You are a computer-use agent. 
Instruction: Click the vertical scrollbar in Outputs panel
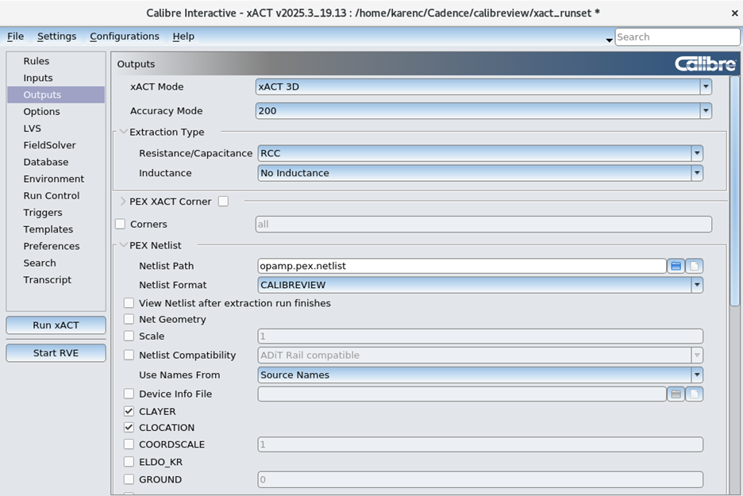(x=734, y=190)
